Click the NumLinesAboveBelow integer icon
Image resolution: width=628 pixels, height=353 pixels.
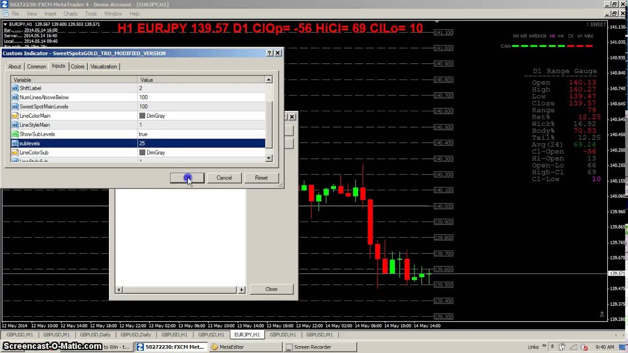tap(15, 98)
